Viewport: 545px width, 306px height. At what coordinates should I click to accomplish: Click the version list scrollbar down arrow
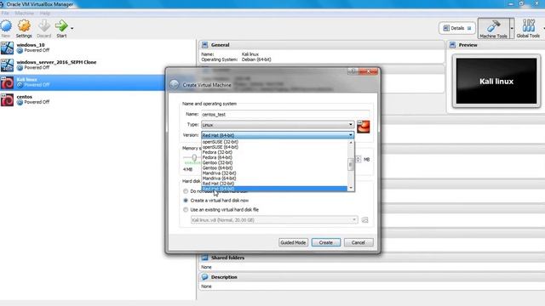tap(351, 188)
